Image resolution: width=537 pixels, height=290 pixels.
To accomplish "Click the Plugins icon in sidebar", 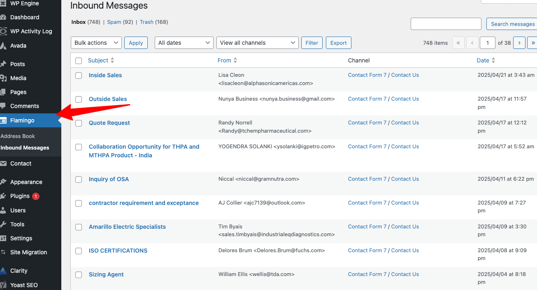I will [x=3, y=196].
